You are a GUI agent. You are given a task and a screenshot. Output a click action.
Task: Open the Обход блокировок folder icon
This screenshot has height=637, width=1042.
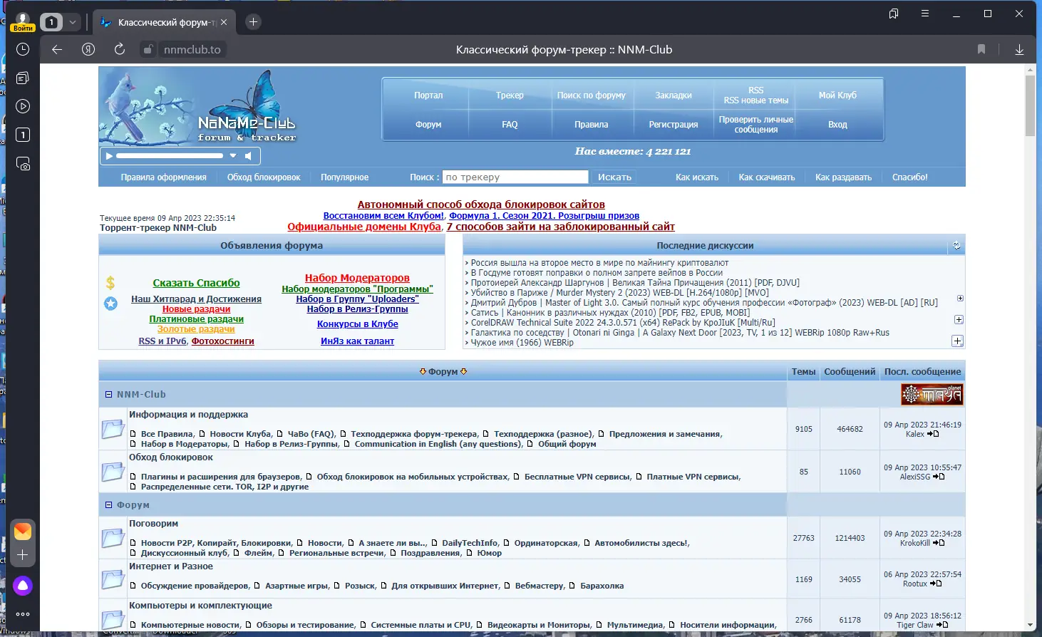[x=113, y=472]
